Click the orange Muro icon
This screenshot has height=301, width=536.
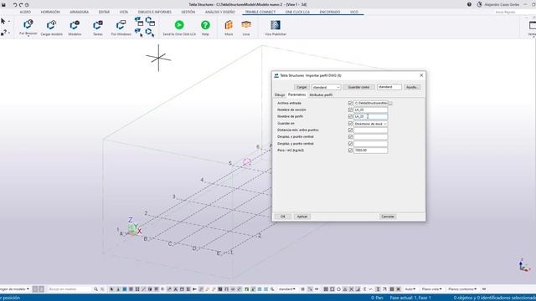pos(229,25)
